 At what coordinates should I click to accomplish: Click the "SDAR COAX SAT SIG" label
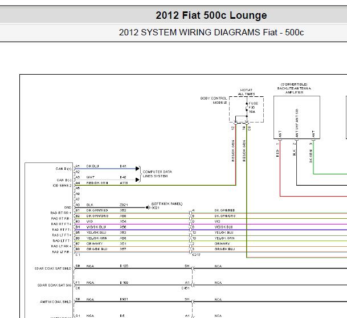click(x=55, y=286)
